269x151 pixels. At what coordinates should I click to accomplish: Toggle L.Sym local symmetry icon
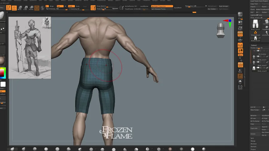tap(240, 45)
